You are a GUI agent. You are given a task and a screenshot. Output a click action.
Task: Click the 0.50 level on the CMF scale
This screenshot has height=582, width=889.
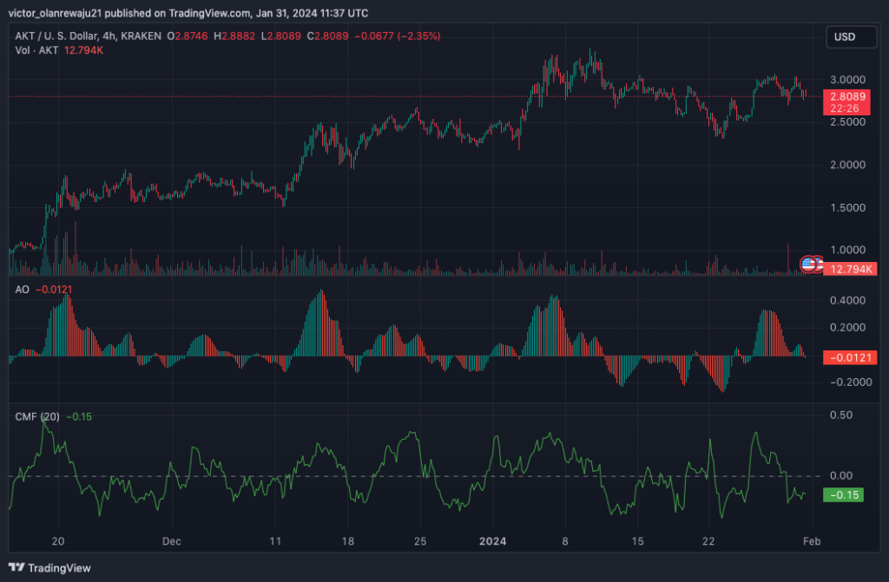[x=841, y=415]
